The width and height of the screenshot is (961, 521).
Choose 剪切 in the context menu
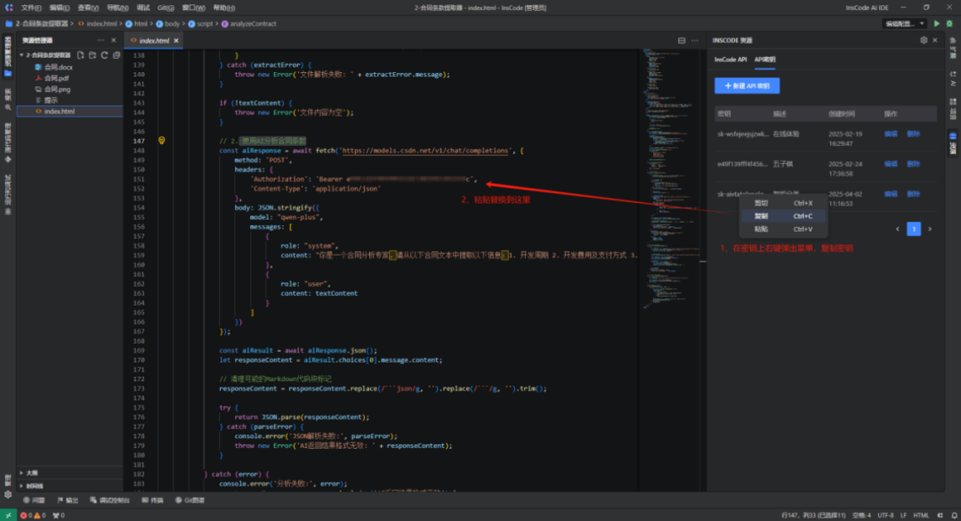click(x=783, y=203)
